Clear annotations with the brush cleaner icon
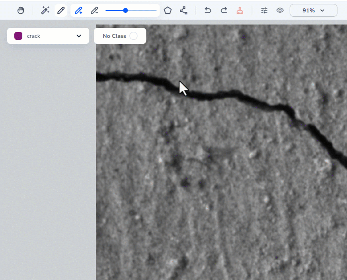 240,10
